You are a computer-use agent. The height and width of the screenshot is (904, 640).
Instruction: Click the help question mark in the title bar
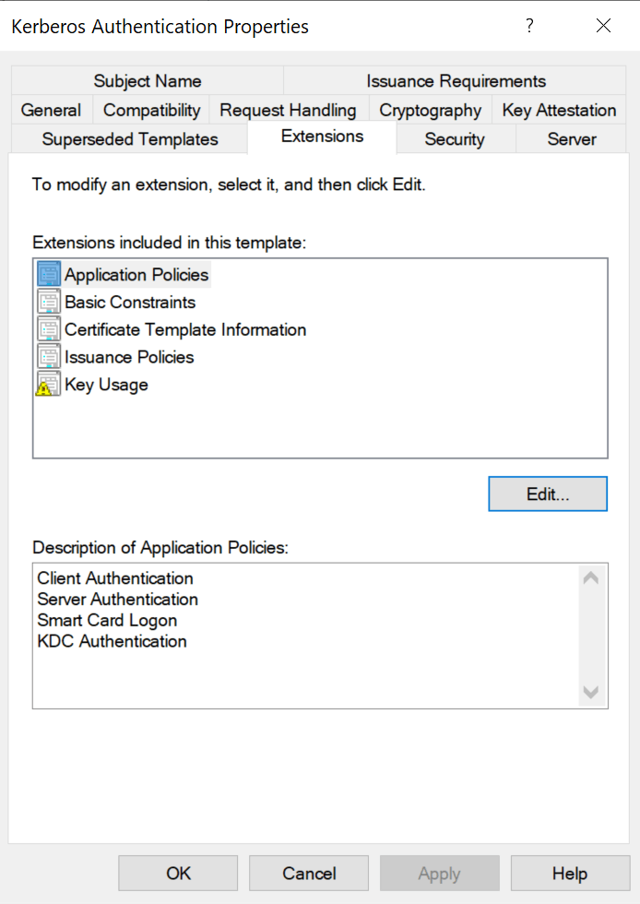coord(529,26)
